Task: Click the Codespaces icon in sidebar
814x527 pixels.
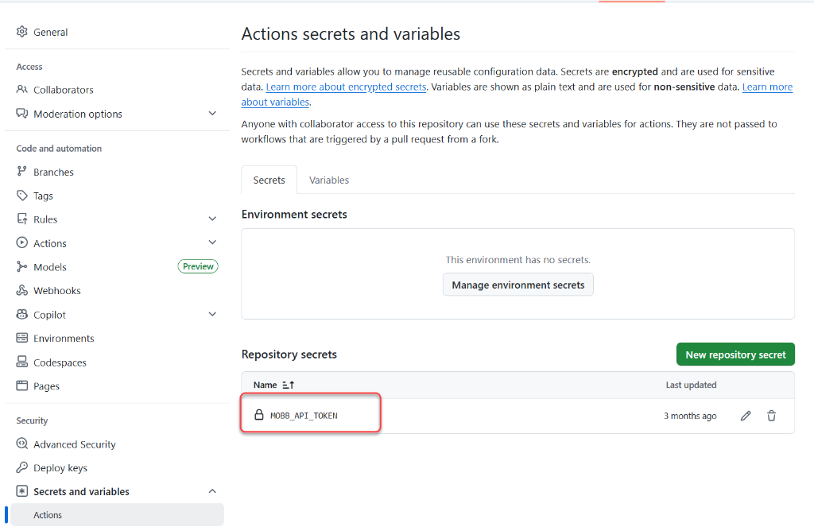Action: (x=22, y=362)
